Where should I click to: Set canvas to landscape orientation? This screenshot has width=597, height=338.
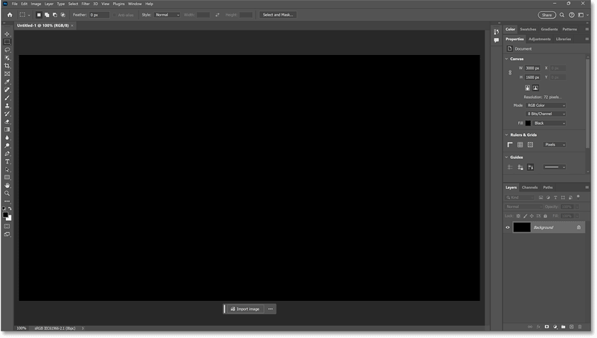[536, 88]
